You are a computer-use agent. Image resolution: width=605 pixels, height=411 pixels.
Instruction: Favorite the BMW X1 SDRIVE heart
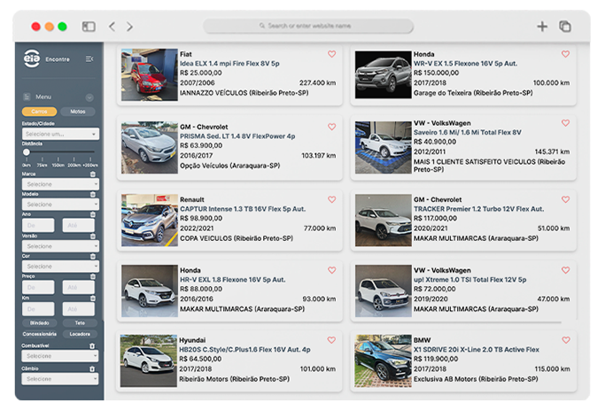coord(566,340)
